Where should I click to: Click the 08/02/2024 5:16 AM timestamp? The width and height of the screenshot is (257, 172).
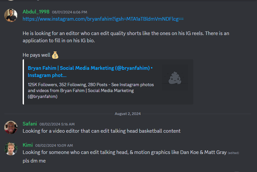coord(57,124)
